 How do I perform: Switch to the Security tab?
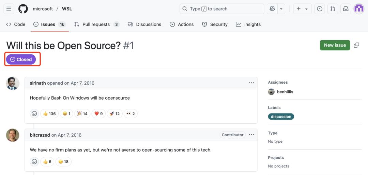click(215, 24)
